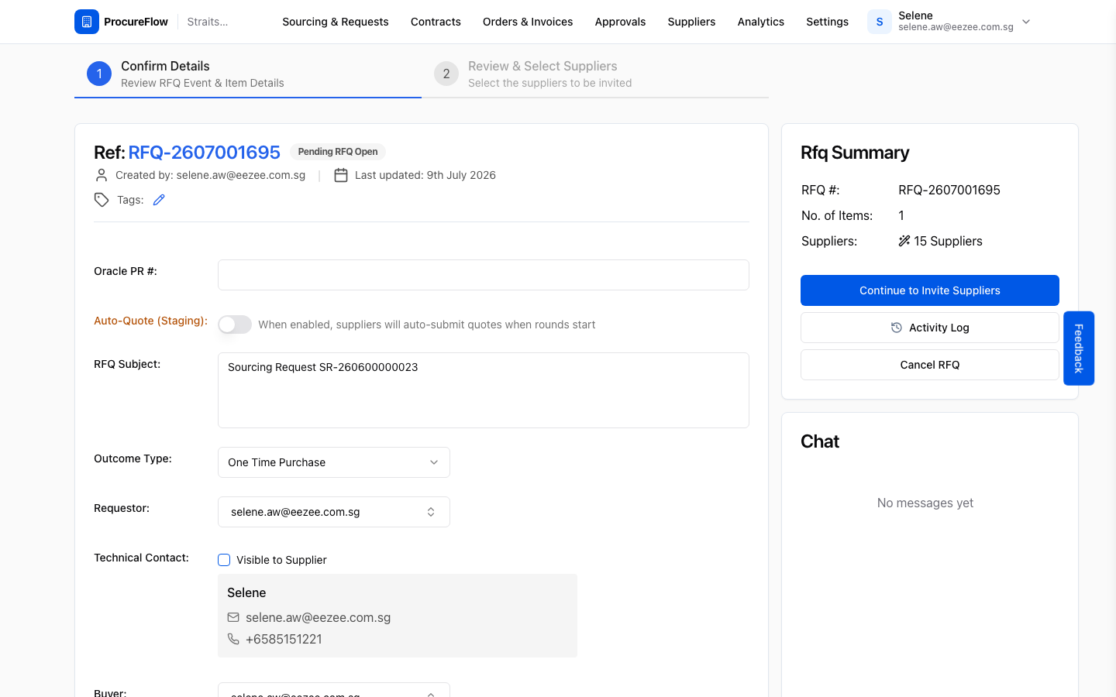Image resolution: width=1116 pixels, height=697 pixels.
Task: Open the Suppliers navigation item
Action: [691, 22]
